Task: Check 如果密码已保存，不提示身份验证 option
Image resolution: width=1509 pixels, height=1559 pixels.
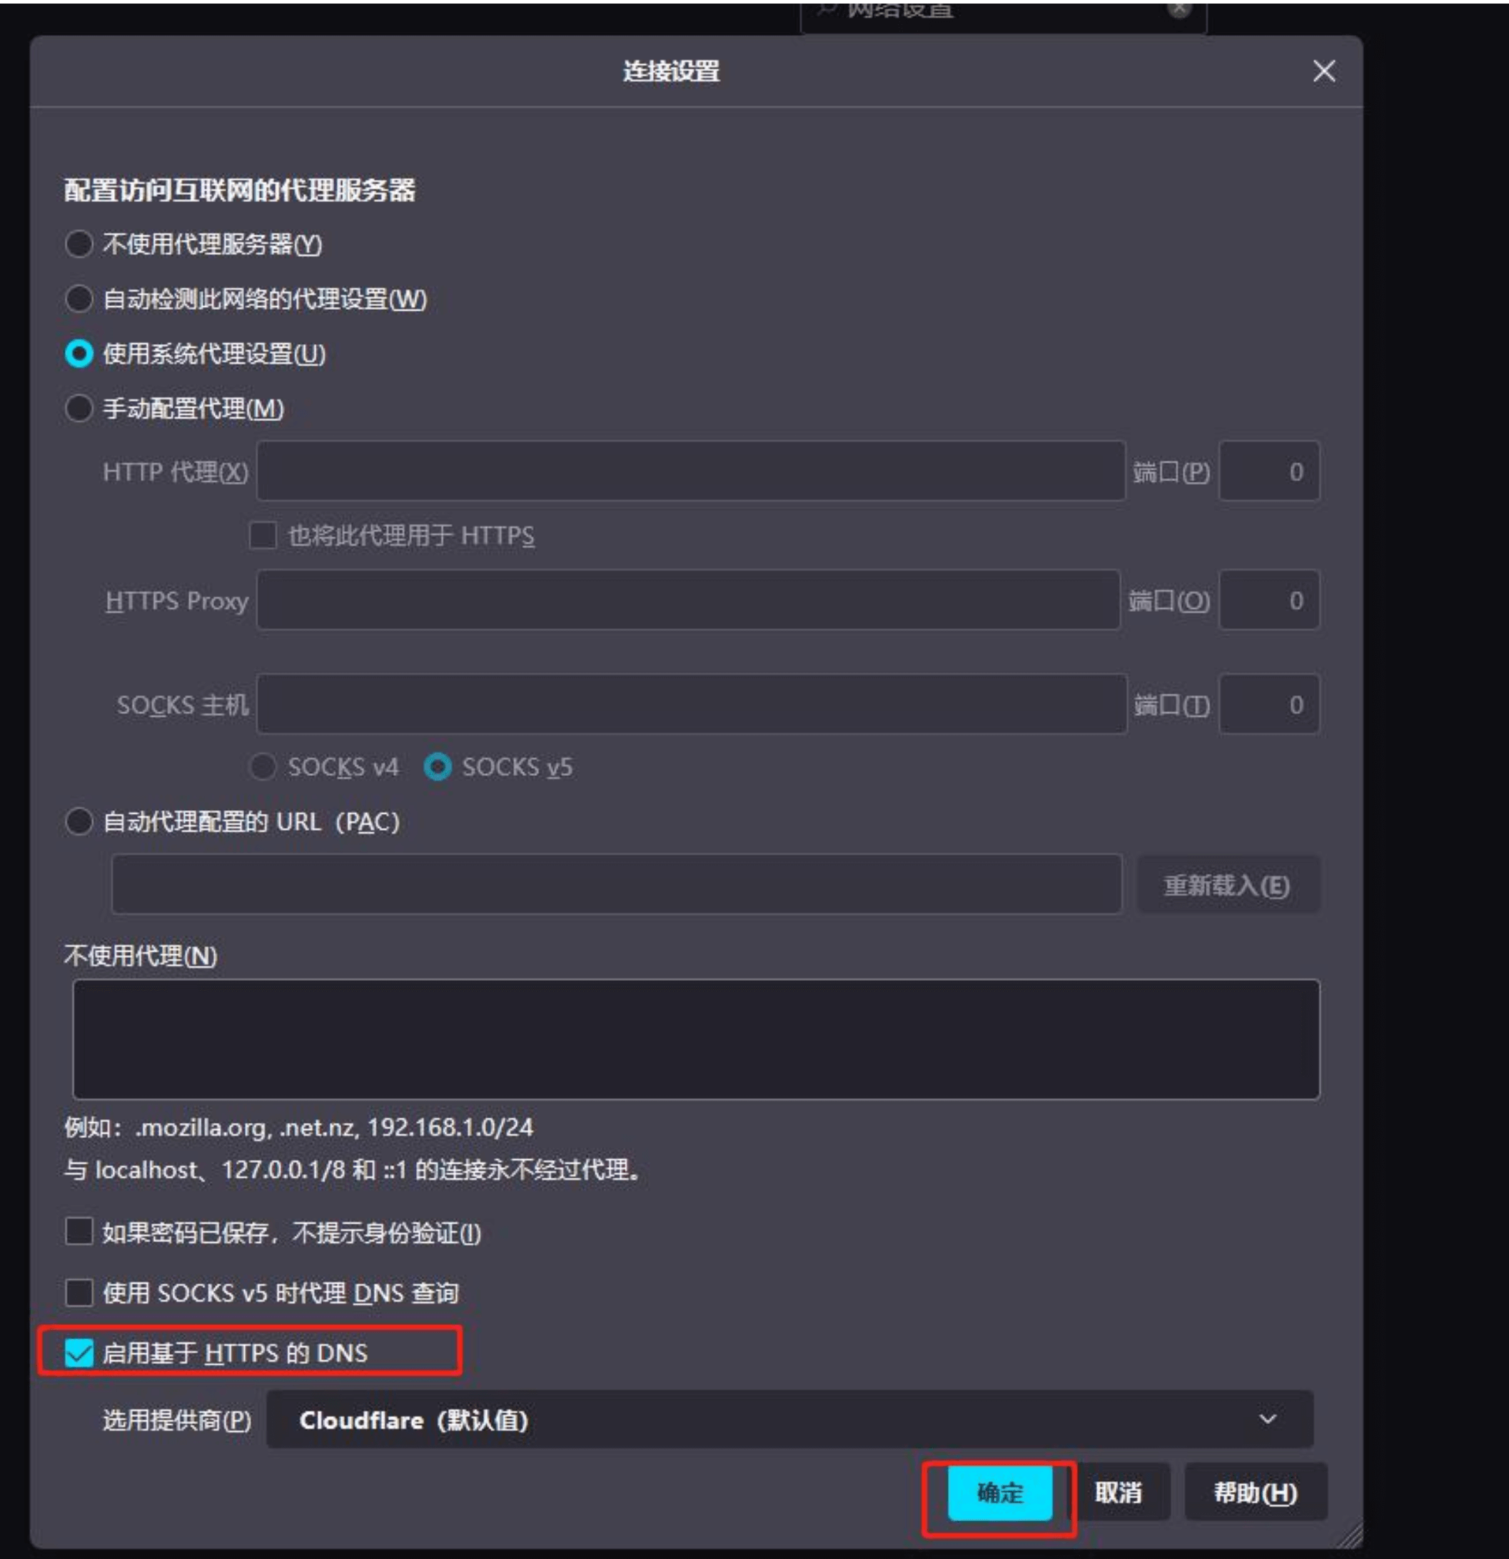Action: [78, 1232]
